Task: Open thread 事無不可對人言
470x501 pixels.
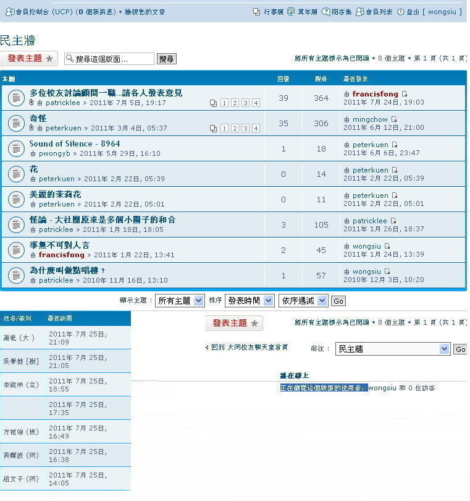Action: 60,245
